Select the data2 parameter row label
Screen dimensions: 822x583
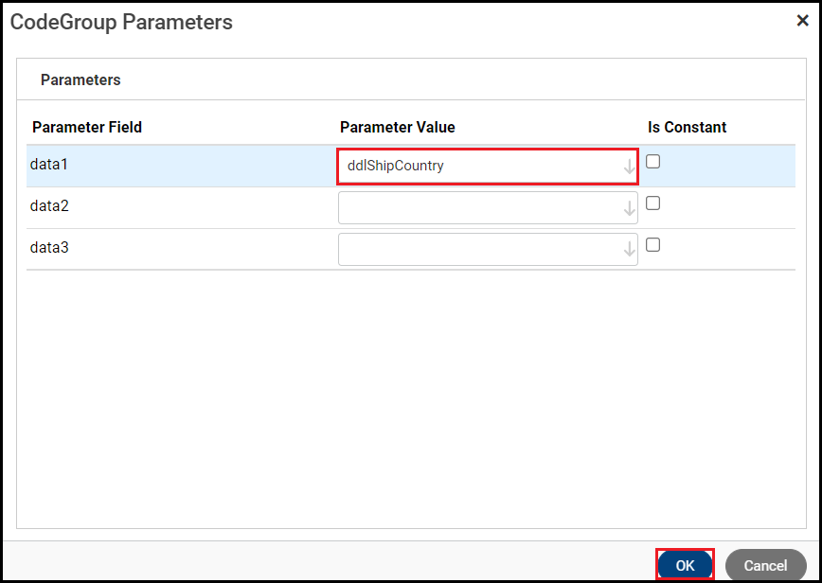tap(49, 206)
